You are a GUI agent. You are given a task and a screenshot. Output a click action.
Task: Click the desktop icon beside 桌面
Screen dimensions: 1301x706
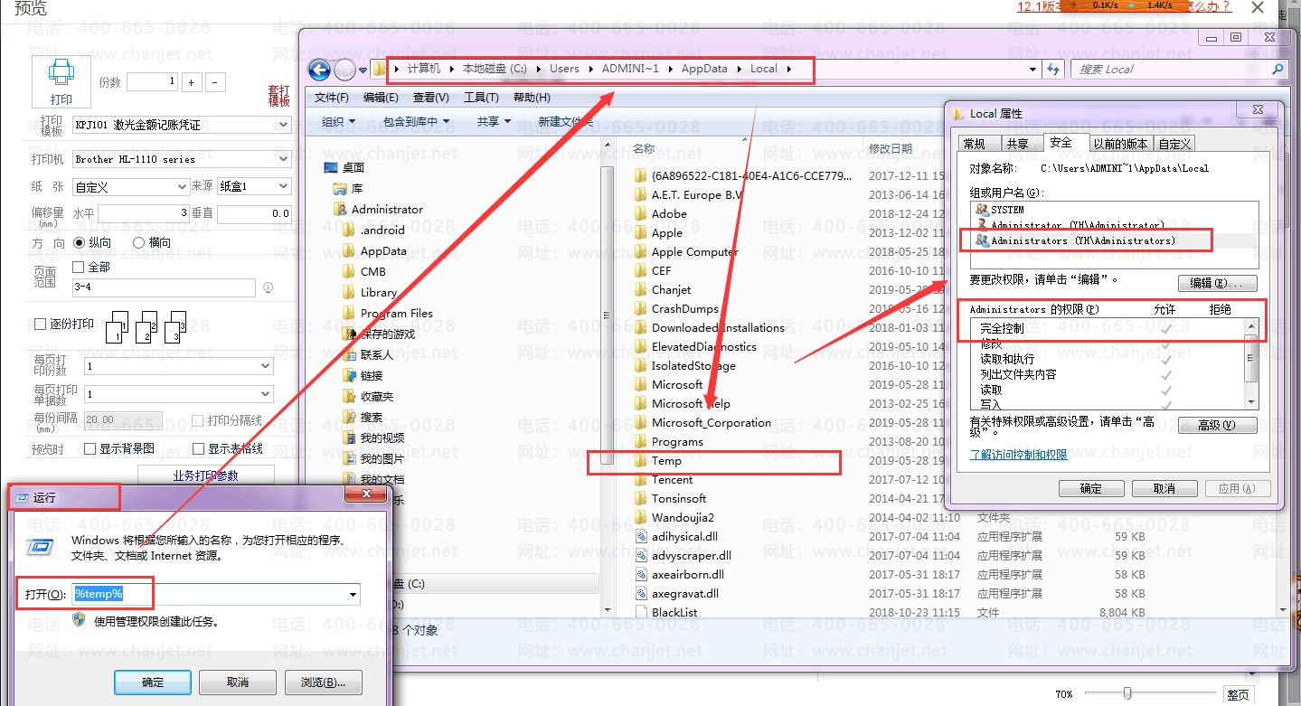click(x=330, y=167)
